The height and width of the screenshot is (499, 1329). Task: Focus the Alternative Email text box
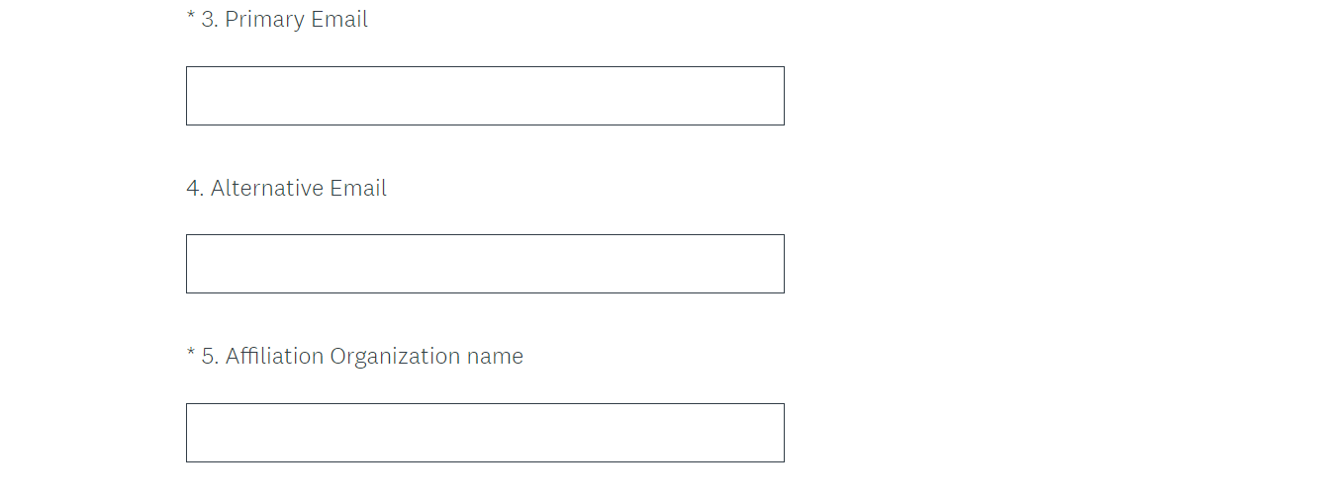[x=485, y=264]
